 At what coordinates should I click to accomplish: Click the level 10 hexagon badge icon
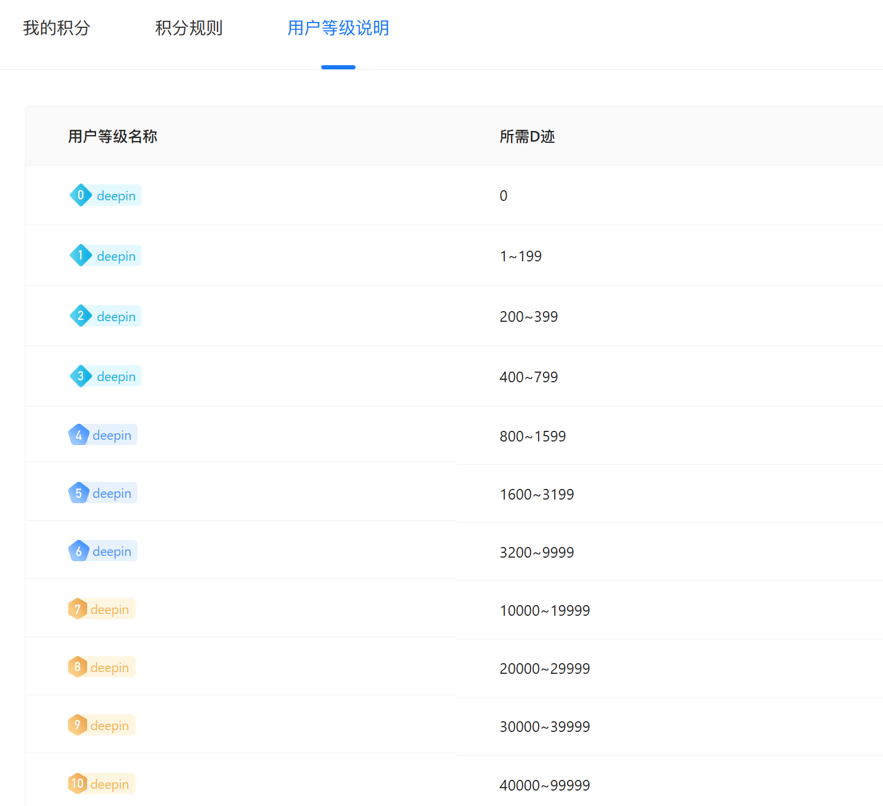tap(78, 783)
